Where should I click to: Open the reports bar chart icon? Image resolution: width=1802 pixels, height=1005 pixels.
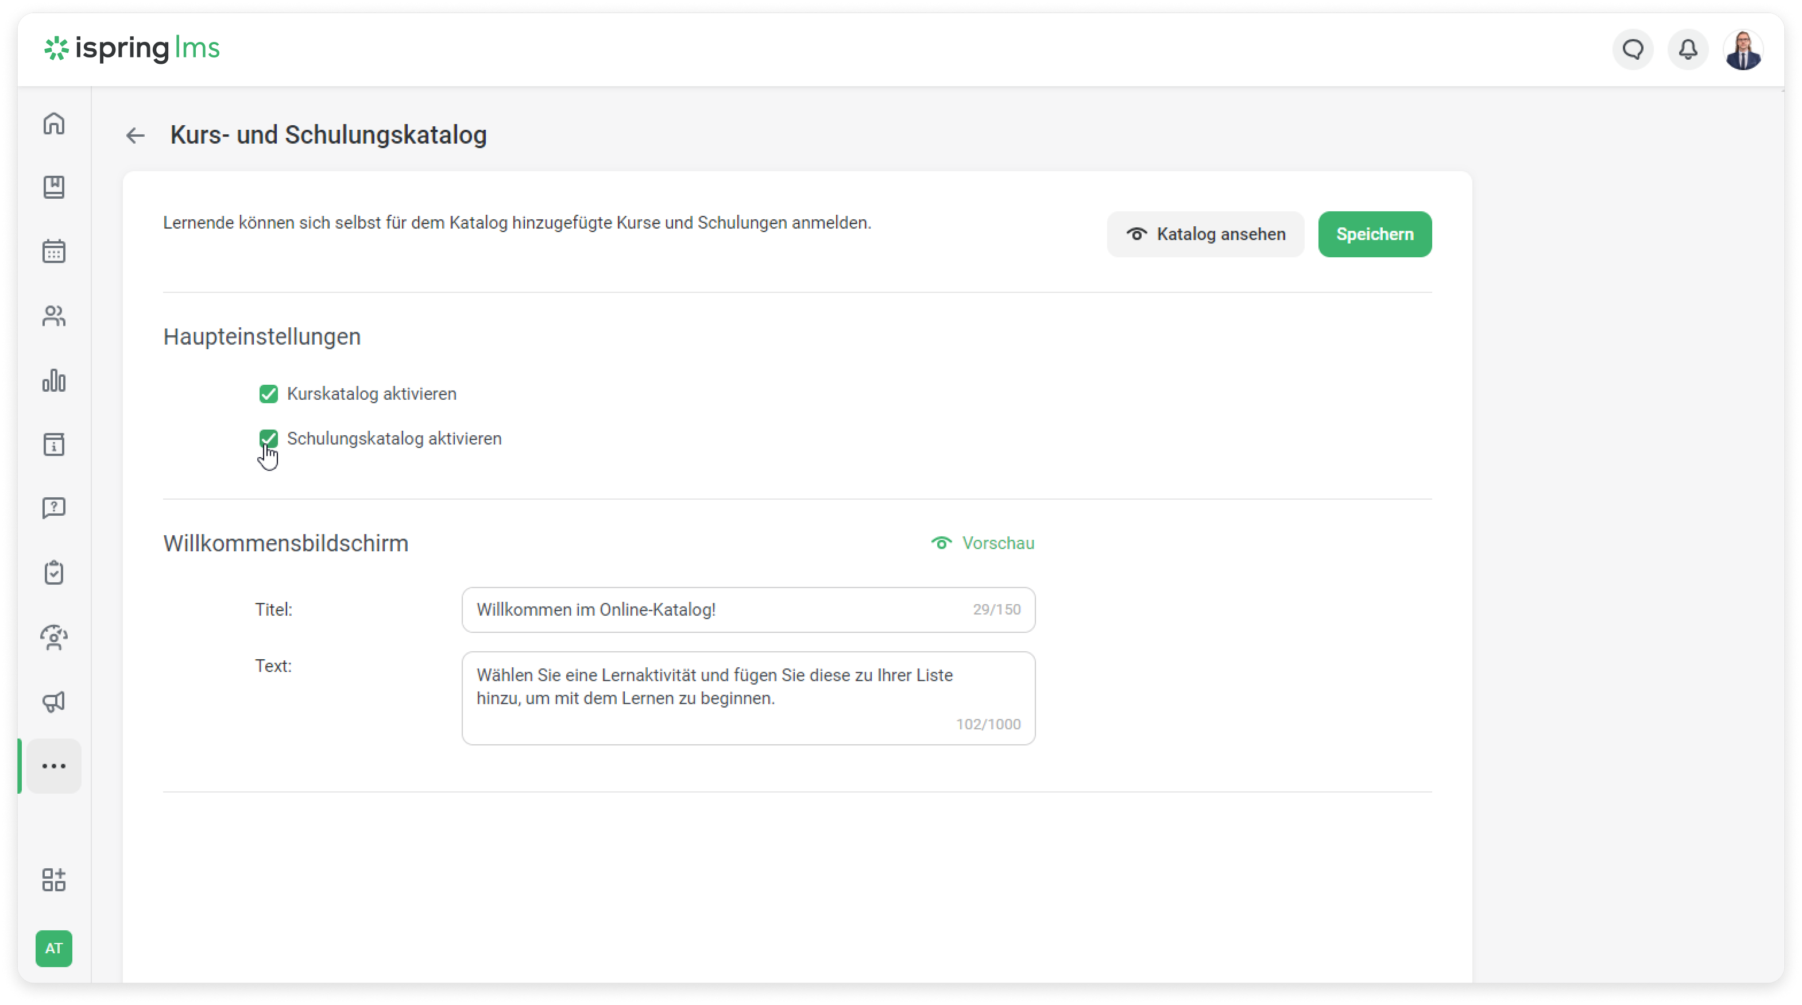[x=54, y=380]
